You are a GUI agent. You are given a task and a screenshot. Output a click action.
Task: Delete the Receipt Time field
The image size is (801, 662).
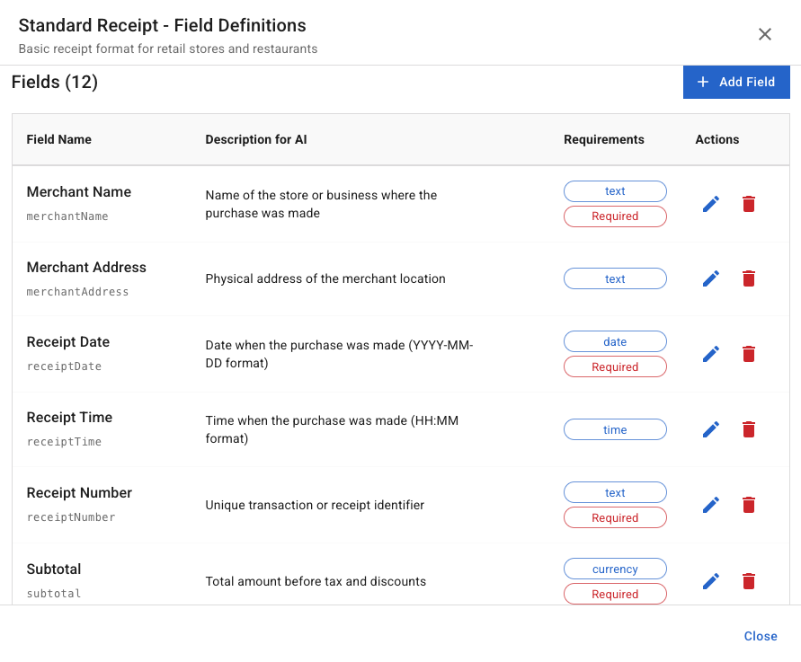748,429
